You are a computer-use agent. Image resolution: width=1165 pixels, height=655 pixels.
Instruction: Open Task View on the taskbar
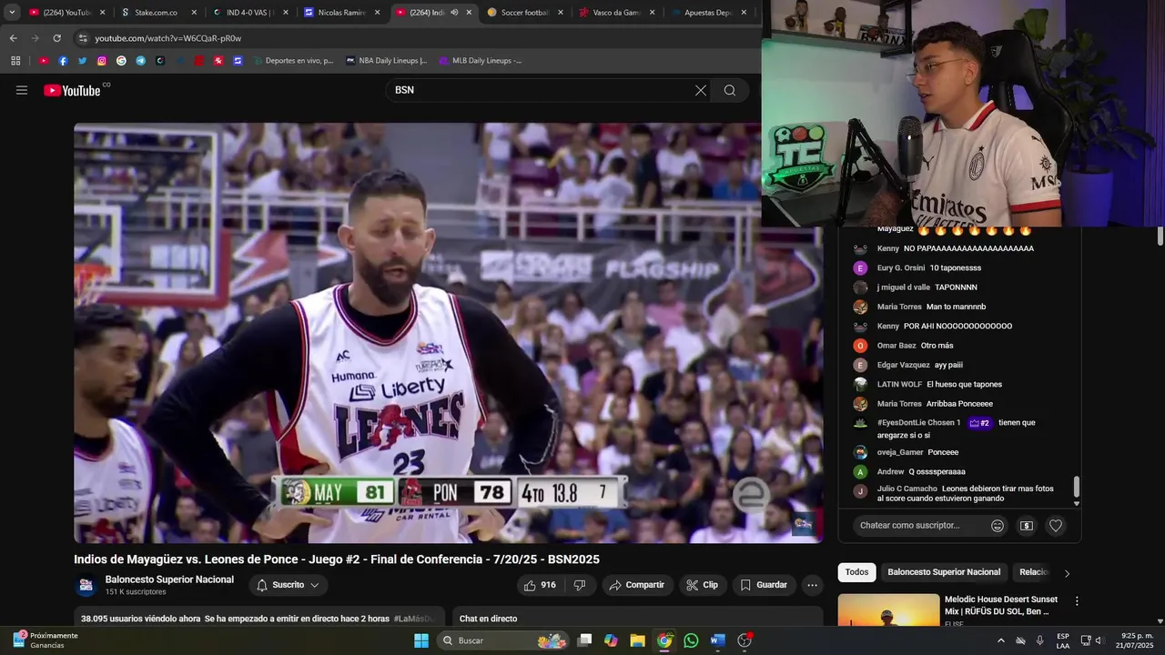pyautogui.click(x=584, y=640)
